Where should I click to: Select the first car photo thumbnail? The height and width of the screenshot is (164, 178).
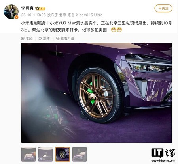pyautogui.click(x=28, y=155)
